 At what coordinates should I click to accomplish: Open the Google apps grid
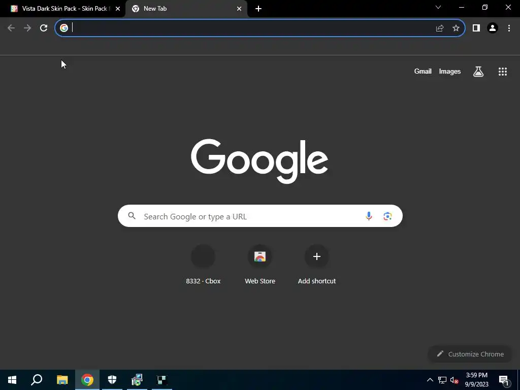tap(503, 71)
